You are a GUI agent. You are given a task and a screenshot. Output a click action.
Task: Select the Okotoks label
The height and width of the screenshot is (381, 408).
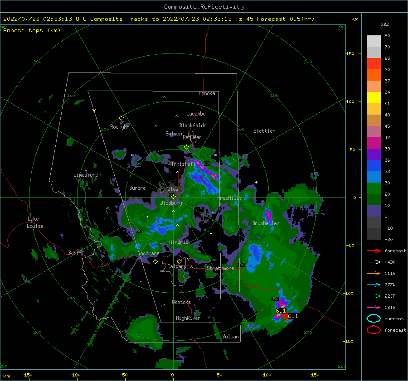(x=181, y=302)
